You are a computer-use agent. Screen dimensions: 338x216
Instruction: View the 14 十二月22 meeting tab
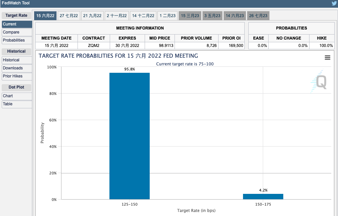[143, 16]
